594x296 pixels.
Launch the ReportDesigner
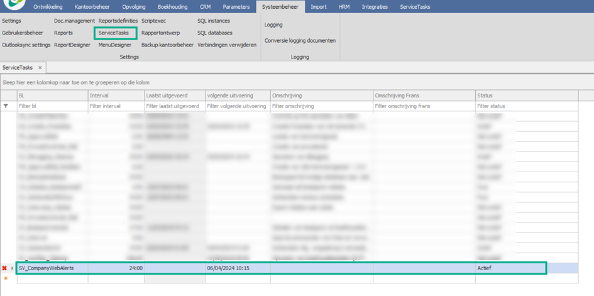(72, 45)
